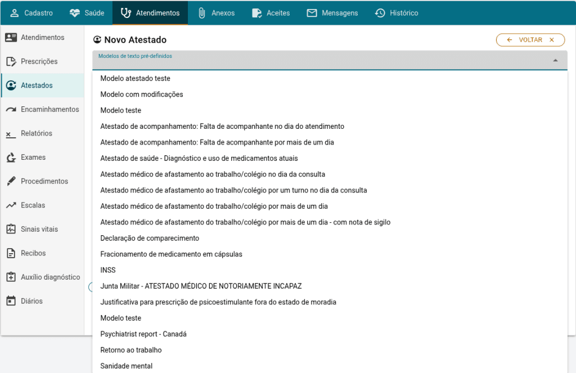Click the Relatórios icon

tap(11, 134)
